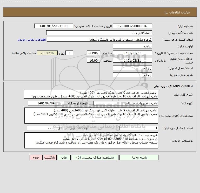Image resolution: width=200 pixels, height=193 pixels.
Task: Click the 'نام دستگاه خریدار:' label
Action: (181, 33)
